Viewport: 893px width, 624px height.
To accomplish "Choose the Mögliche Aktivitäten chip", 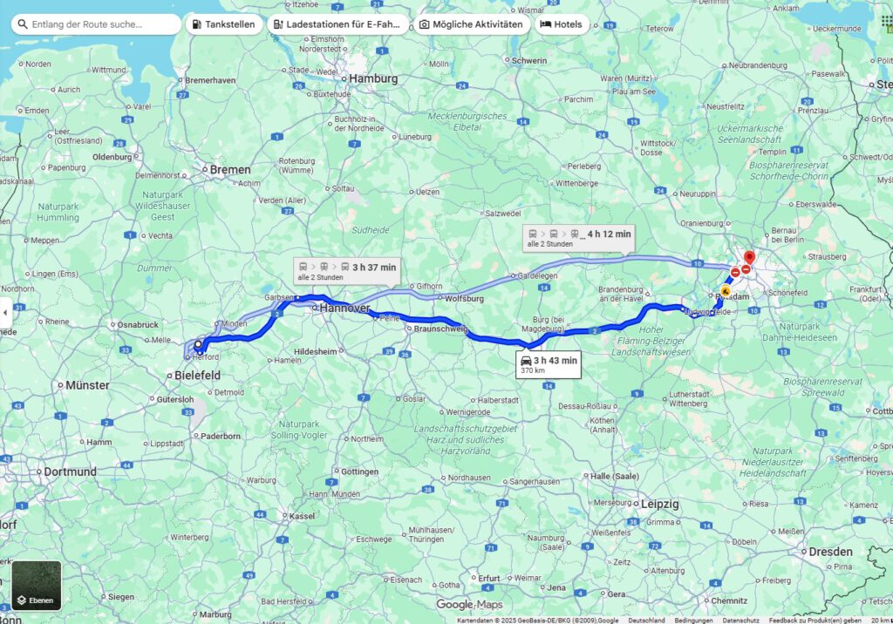I will pyautogui.click(x=471, y=24).
